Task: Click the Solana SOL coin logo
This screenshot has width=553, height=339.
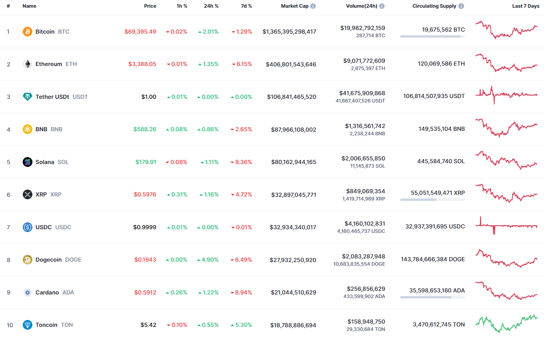Action: pos(27,162)
